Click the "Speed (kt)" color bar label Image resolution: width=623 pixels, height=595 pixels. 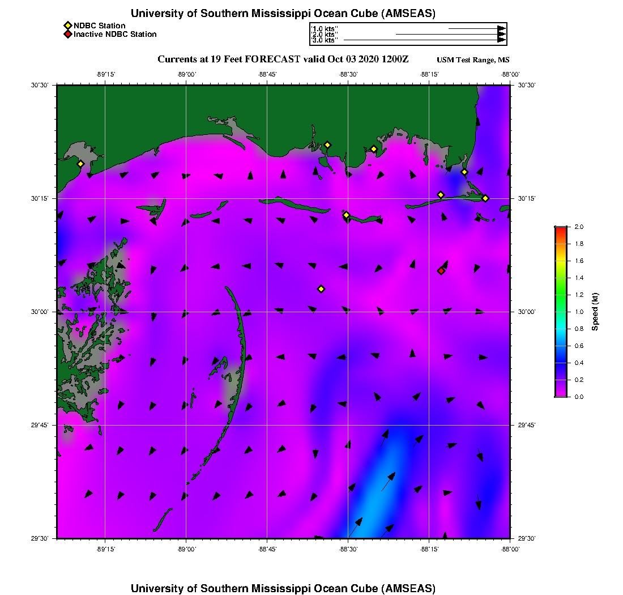pos(595,312)
